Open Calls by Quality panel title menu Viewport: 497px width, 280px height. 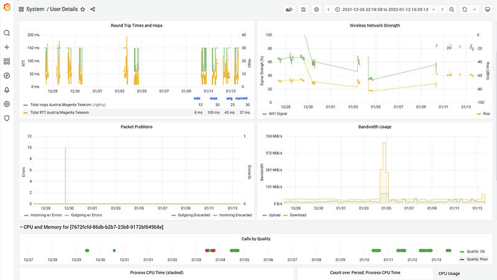[x=256, y=239]
